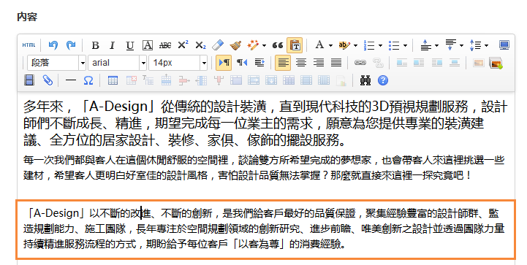The height and width of the screenshot is (265, 527).
Task: Open the editor help dialog
Action: 383,80
